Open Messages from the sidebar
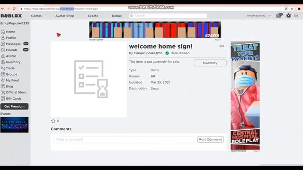Screen dimensions: 303x170 coord(13,44)
